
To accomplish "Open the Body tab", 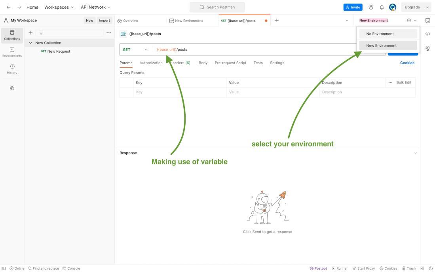I will pos(203,63).
